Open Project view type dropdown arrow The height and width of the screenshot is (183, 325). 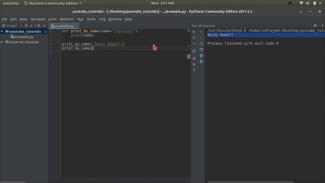pos(21,26)
